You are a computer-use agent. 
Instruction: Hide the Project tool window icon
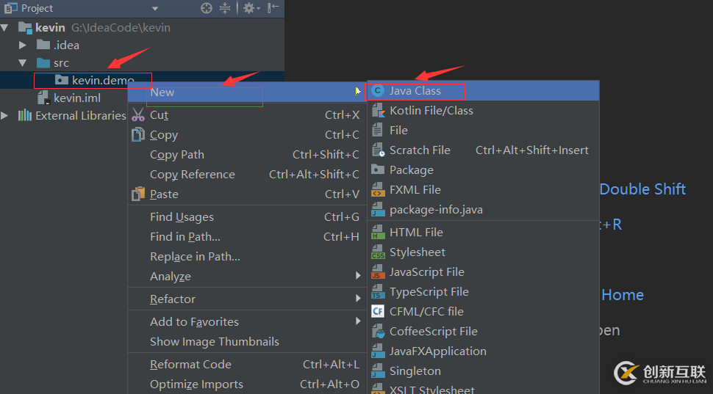tap(273, 8)
